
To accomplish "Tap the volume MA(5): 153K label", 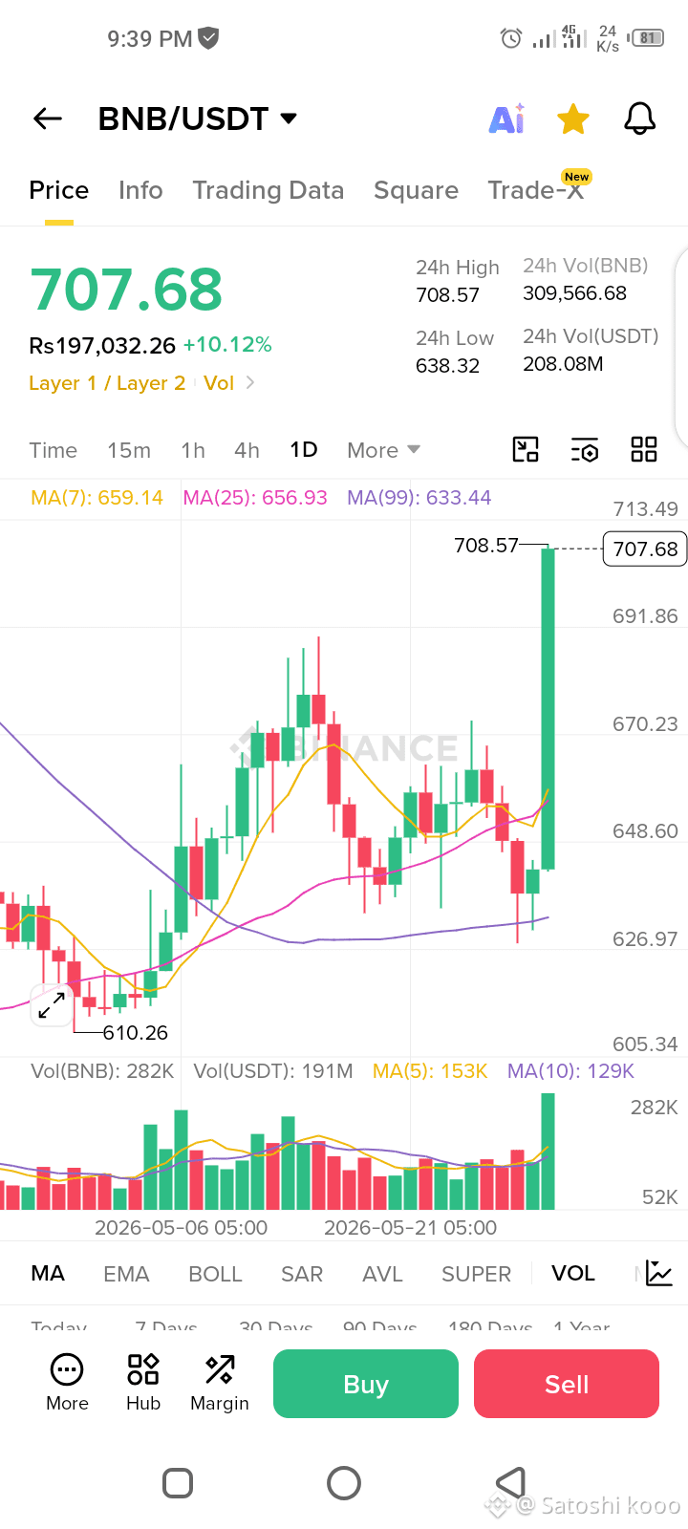I will (430, 1071).
